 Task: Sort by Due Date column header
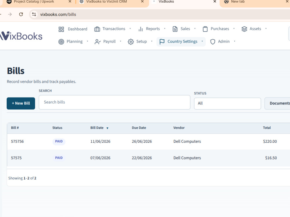[x=139, y=128]
